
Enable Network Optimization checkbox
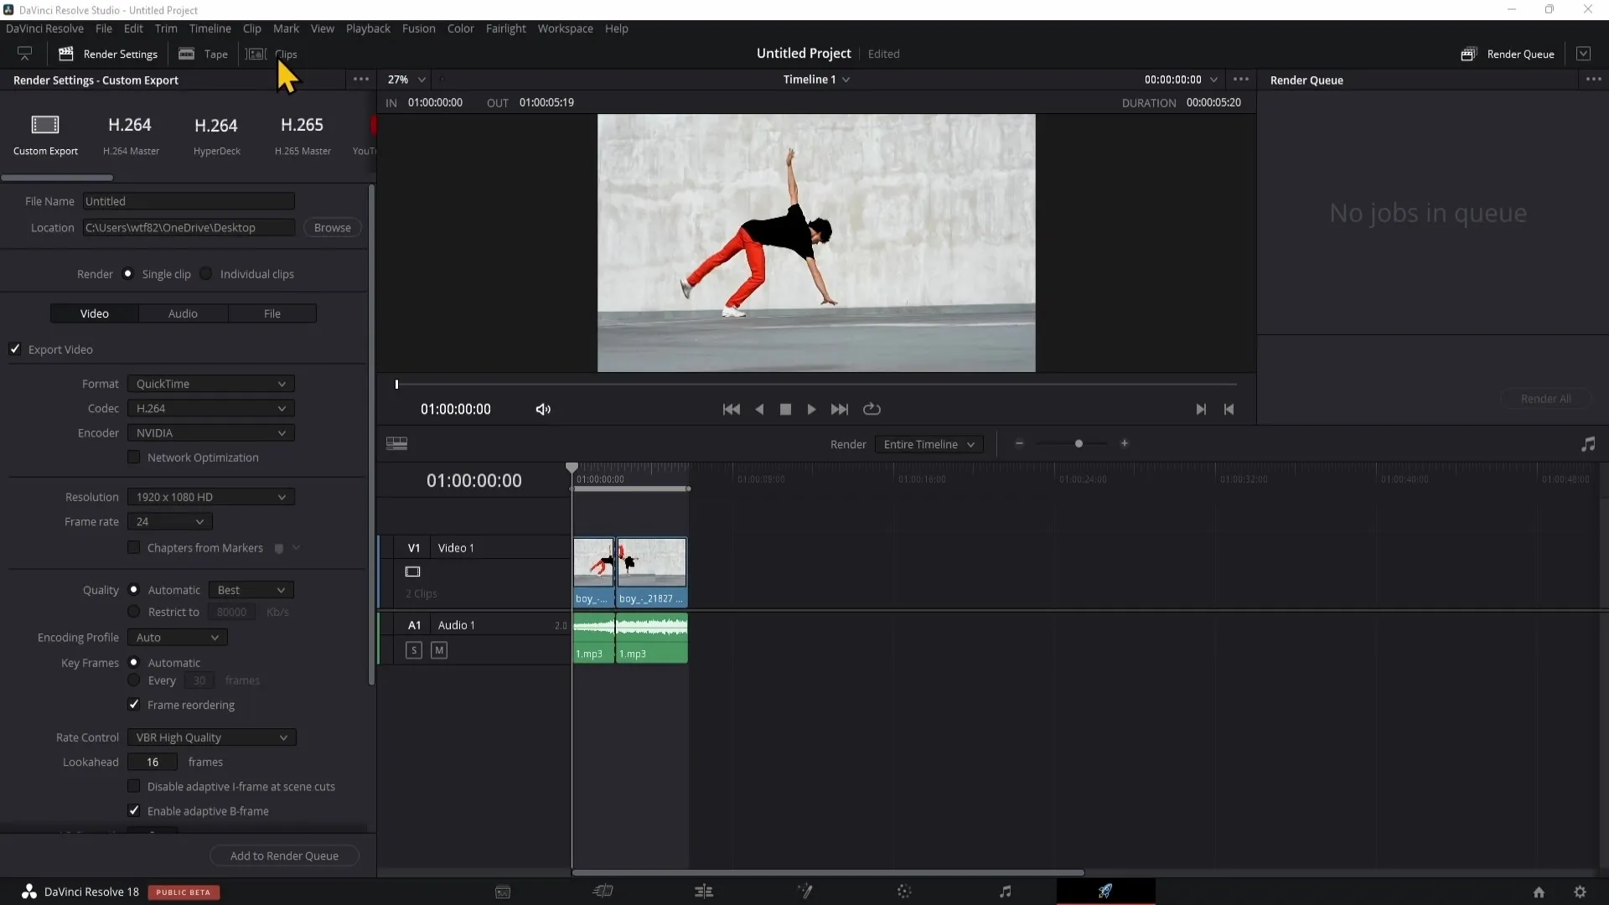(133, 458)
